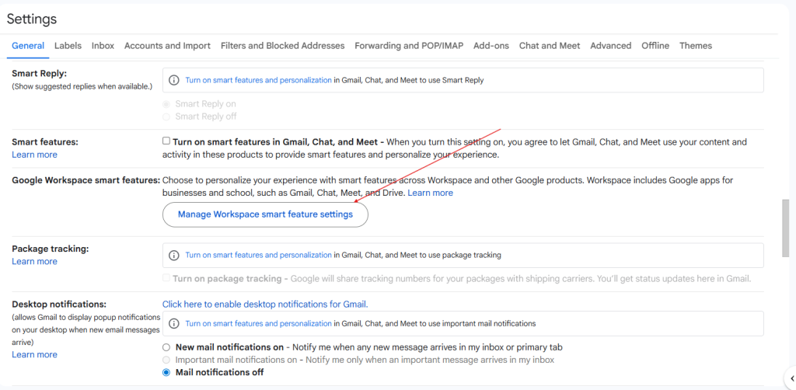Click link to enable desktop notifications
Viewport: 796px width, 390px height.
pos(265,305)
